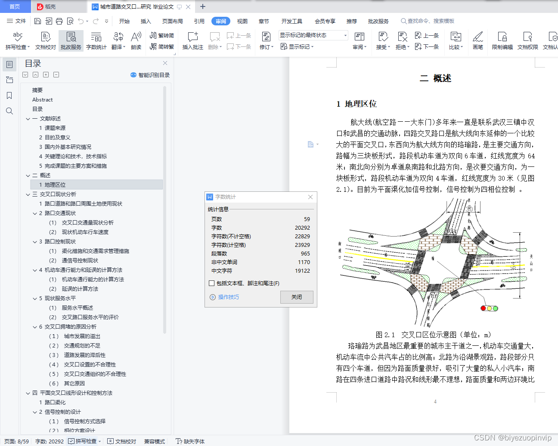Collapse the 三 交叉口现状分析 node
This screenshot has height=446, width=558.
(x=28, y=194)
